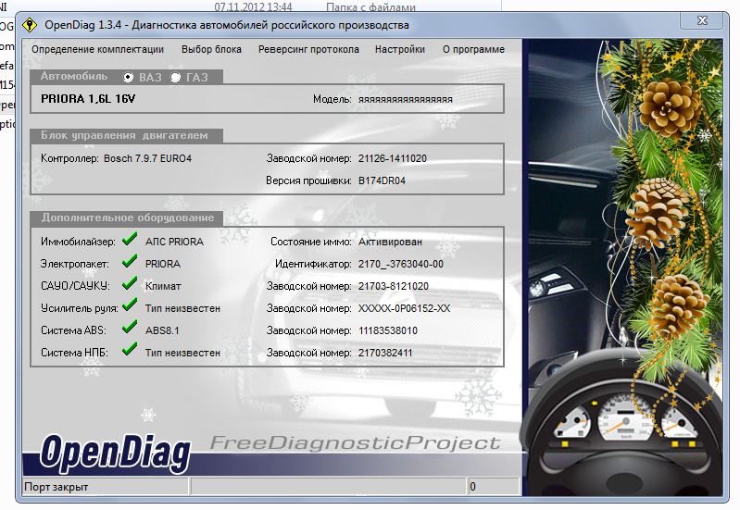The width and height of the screenshot is (740, 510).
Task: Open the О программе menu
Action: pos(474,50)
